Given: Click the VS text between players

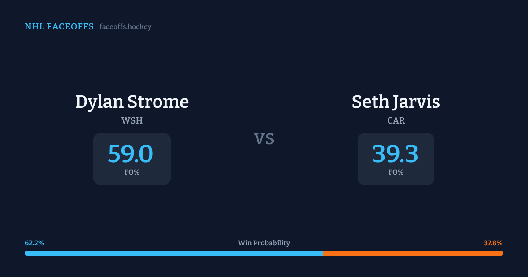Looking at the screenshot, I should point(264,139).
